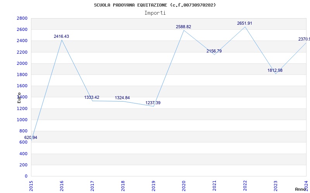The height and width of the screenshot is (193, 310).
Task: Select the 2651.91 data label
Action: (x=245, y=23)
